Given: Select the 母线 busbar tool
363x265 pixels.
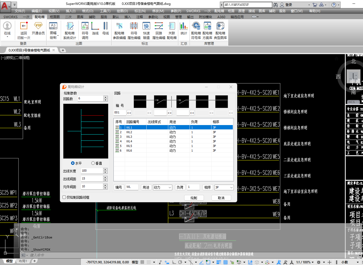Looking at the screenshot, I should click(x=106, y=26).
